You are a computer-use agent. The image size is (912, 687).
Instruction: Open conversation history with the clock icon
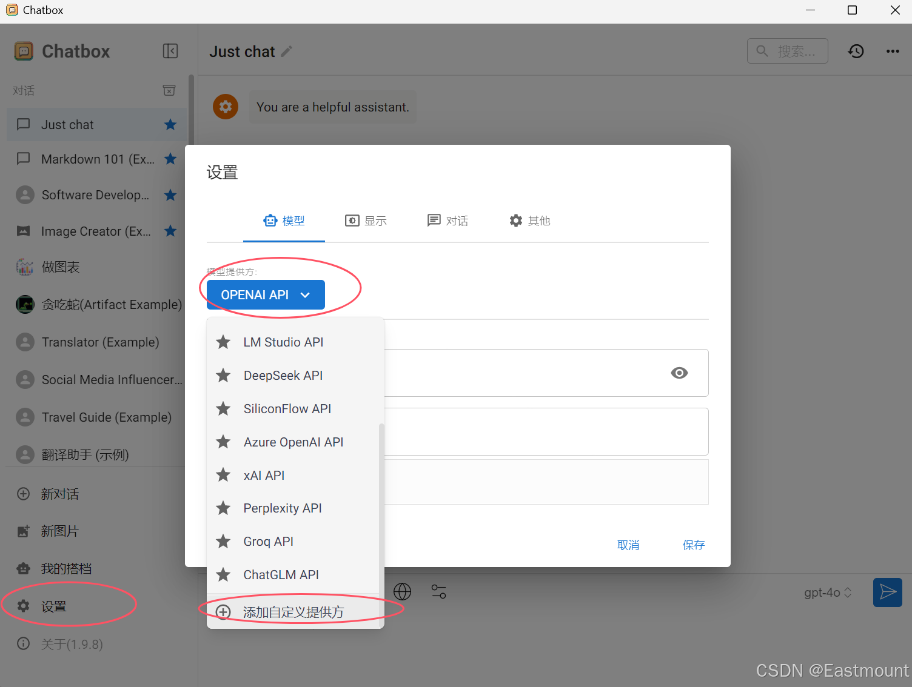[856, 51]
